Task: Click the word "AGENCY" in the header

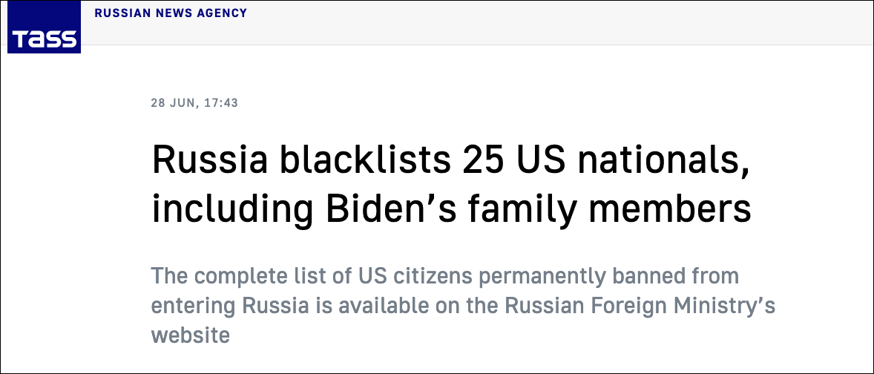Action: tap(223, 13)
